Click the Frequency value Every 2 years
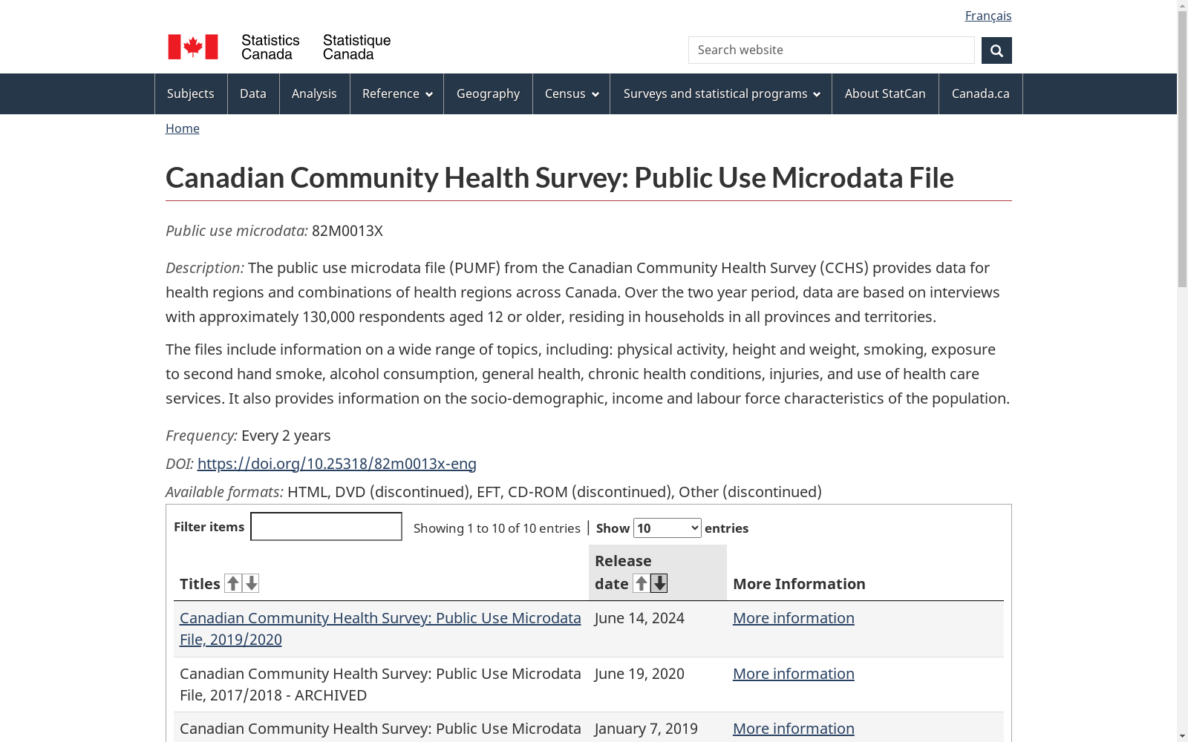1188x742 pixels. click(286, 436)
